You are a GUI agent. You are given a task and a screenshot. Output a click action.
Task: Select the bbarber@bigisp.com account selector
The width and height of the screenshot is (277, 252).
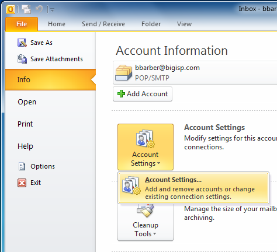pyautogui.click(x=195, y=73)
